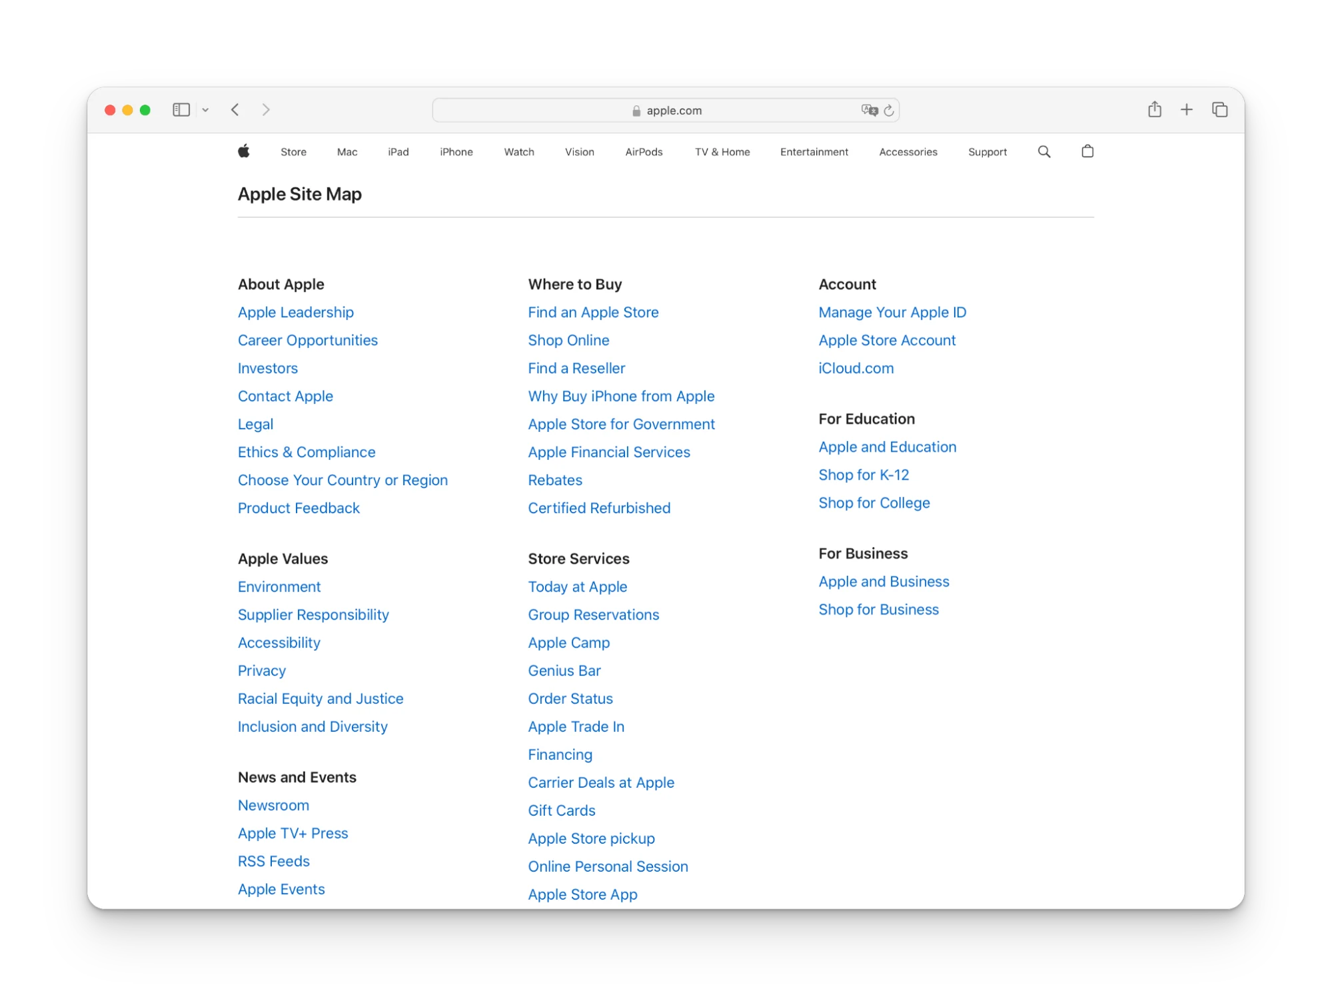
Task: Check Order Status link
Action: 570,698
